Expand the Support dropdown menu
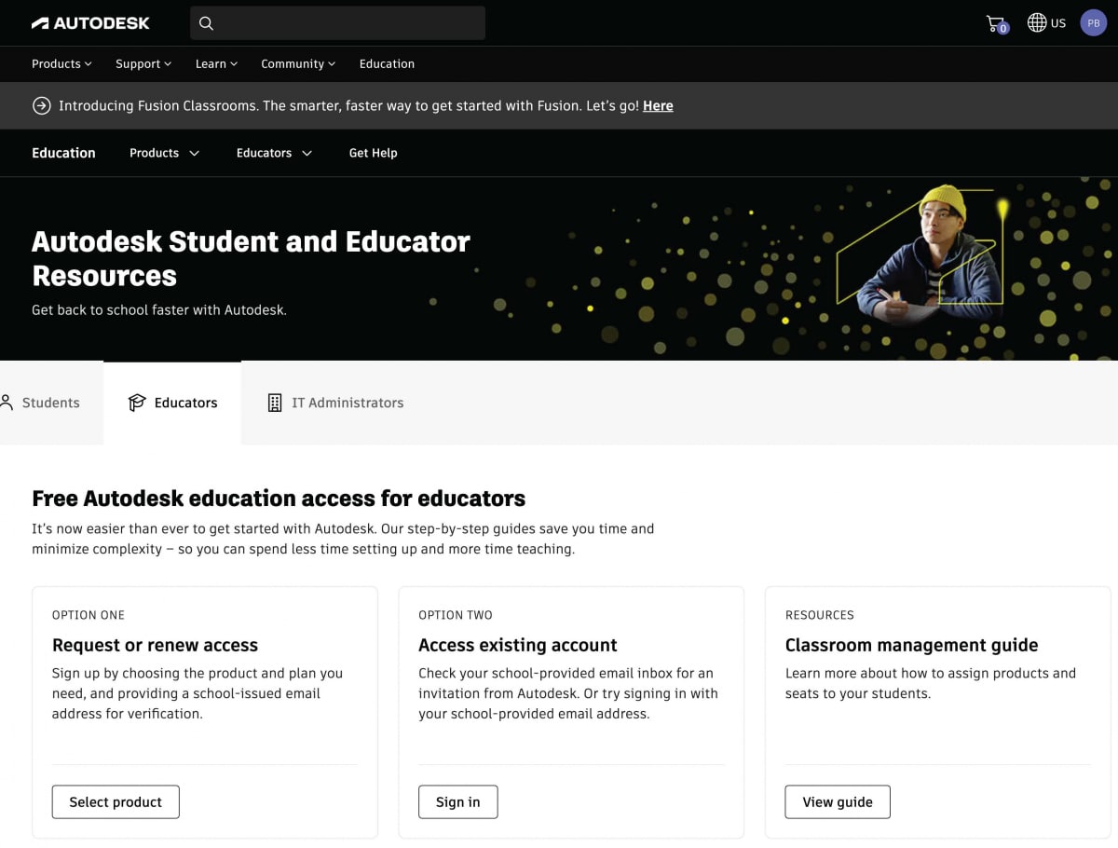 [143, 64]
